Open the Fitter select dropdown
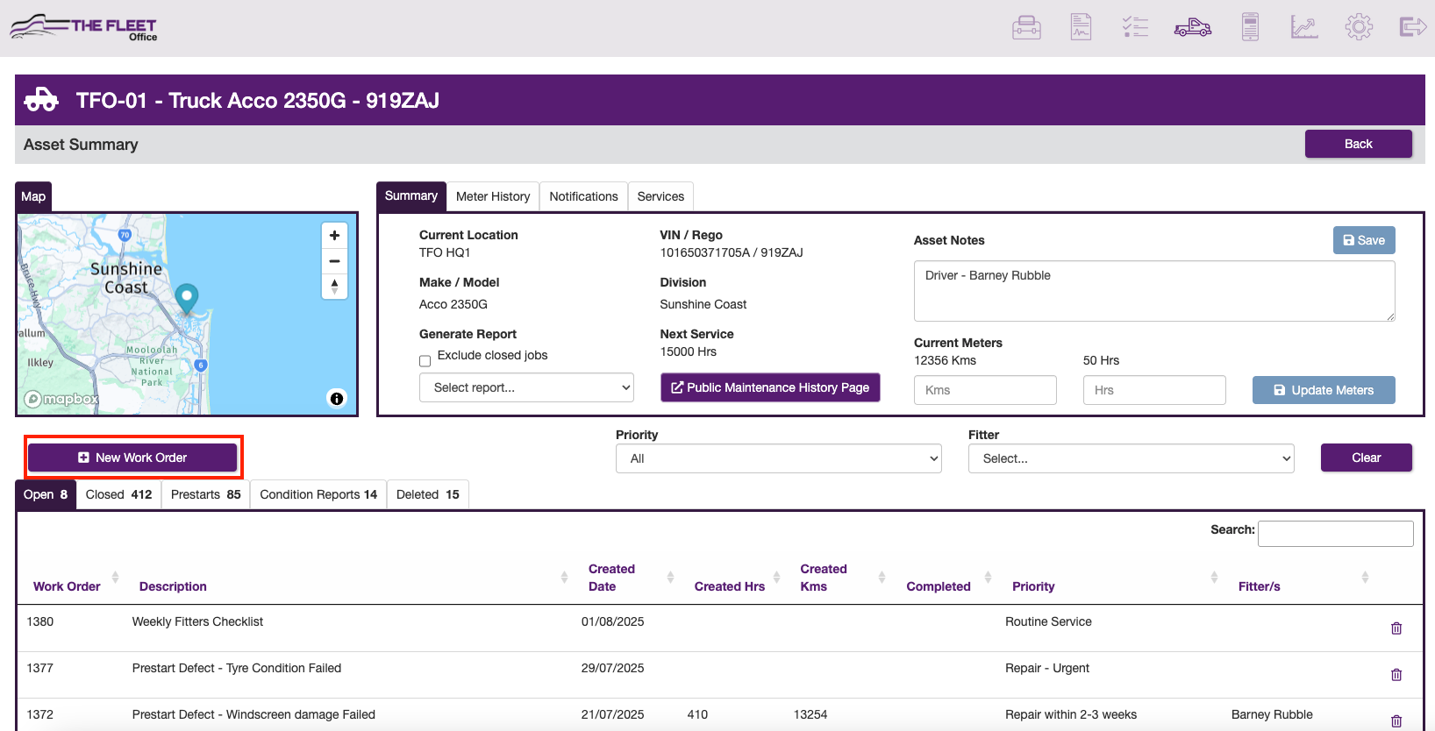Screen dimensions: 1435x731 click(x=1132, y=458)
